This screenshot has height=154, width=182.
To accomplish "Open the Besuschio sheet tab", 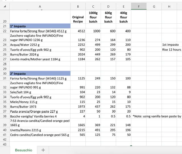I will [24, 150].
